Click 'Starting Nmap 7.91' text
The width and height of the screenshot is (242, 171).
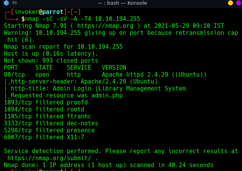[x=35, y=26]
